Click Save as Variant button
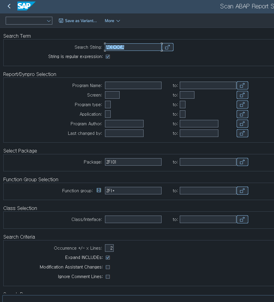Image resolution: width=274 pixels, height=302 pixels. point(78,21)
